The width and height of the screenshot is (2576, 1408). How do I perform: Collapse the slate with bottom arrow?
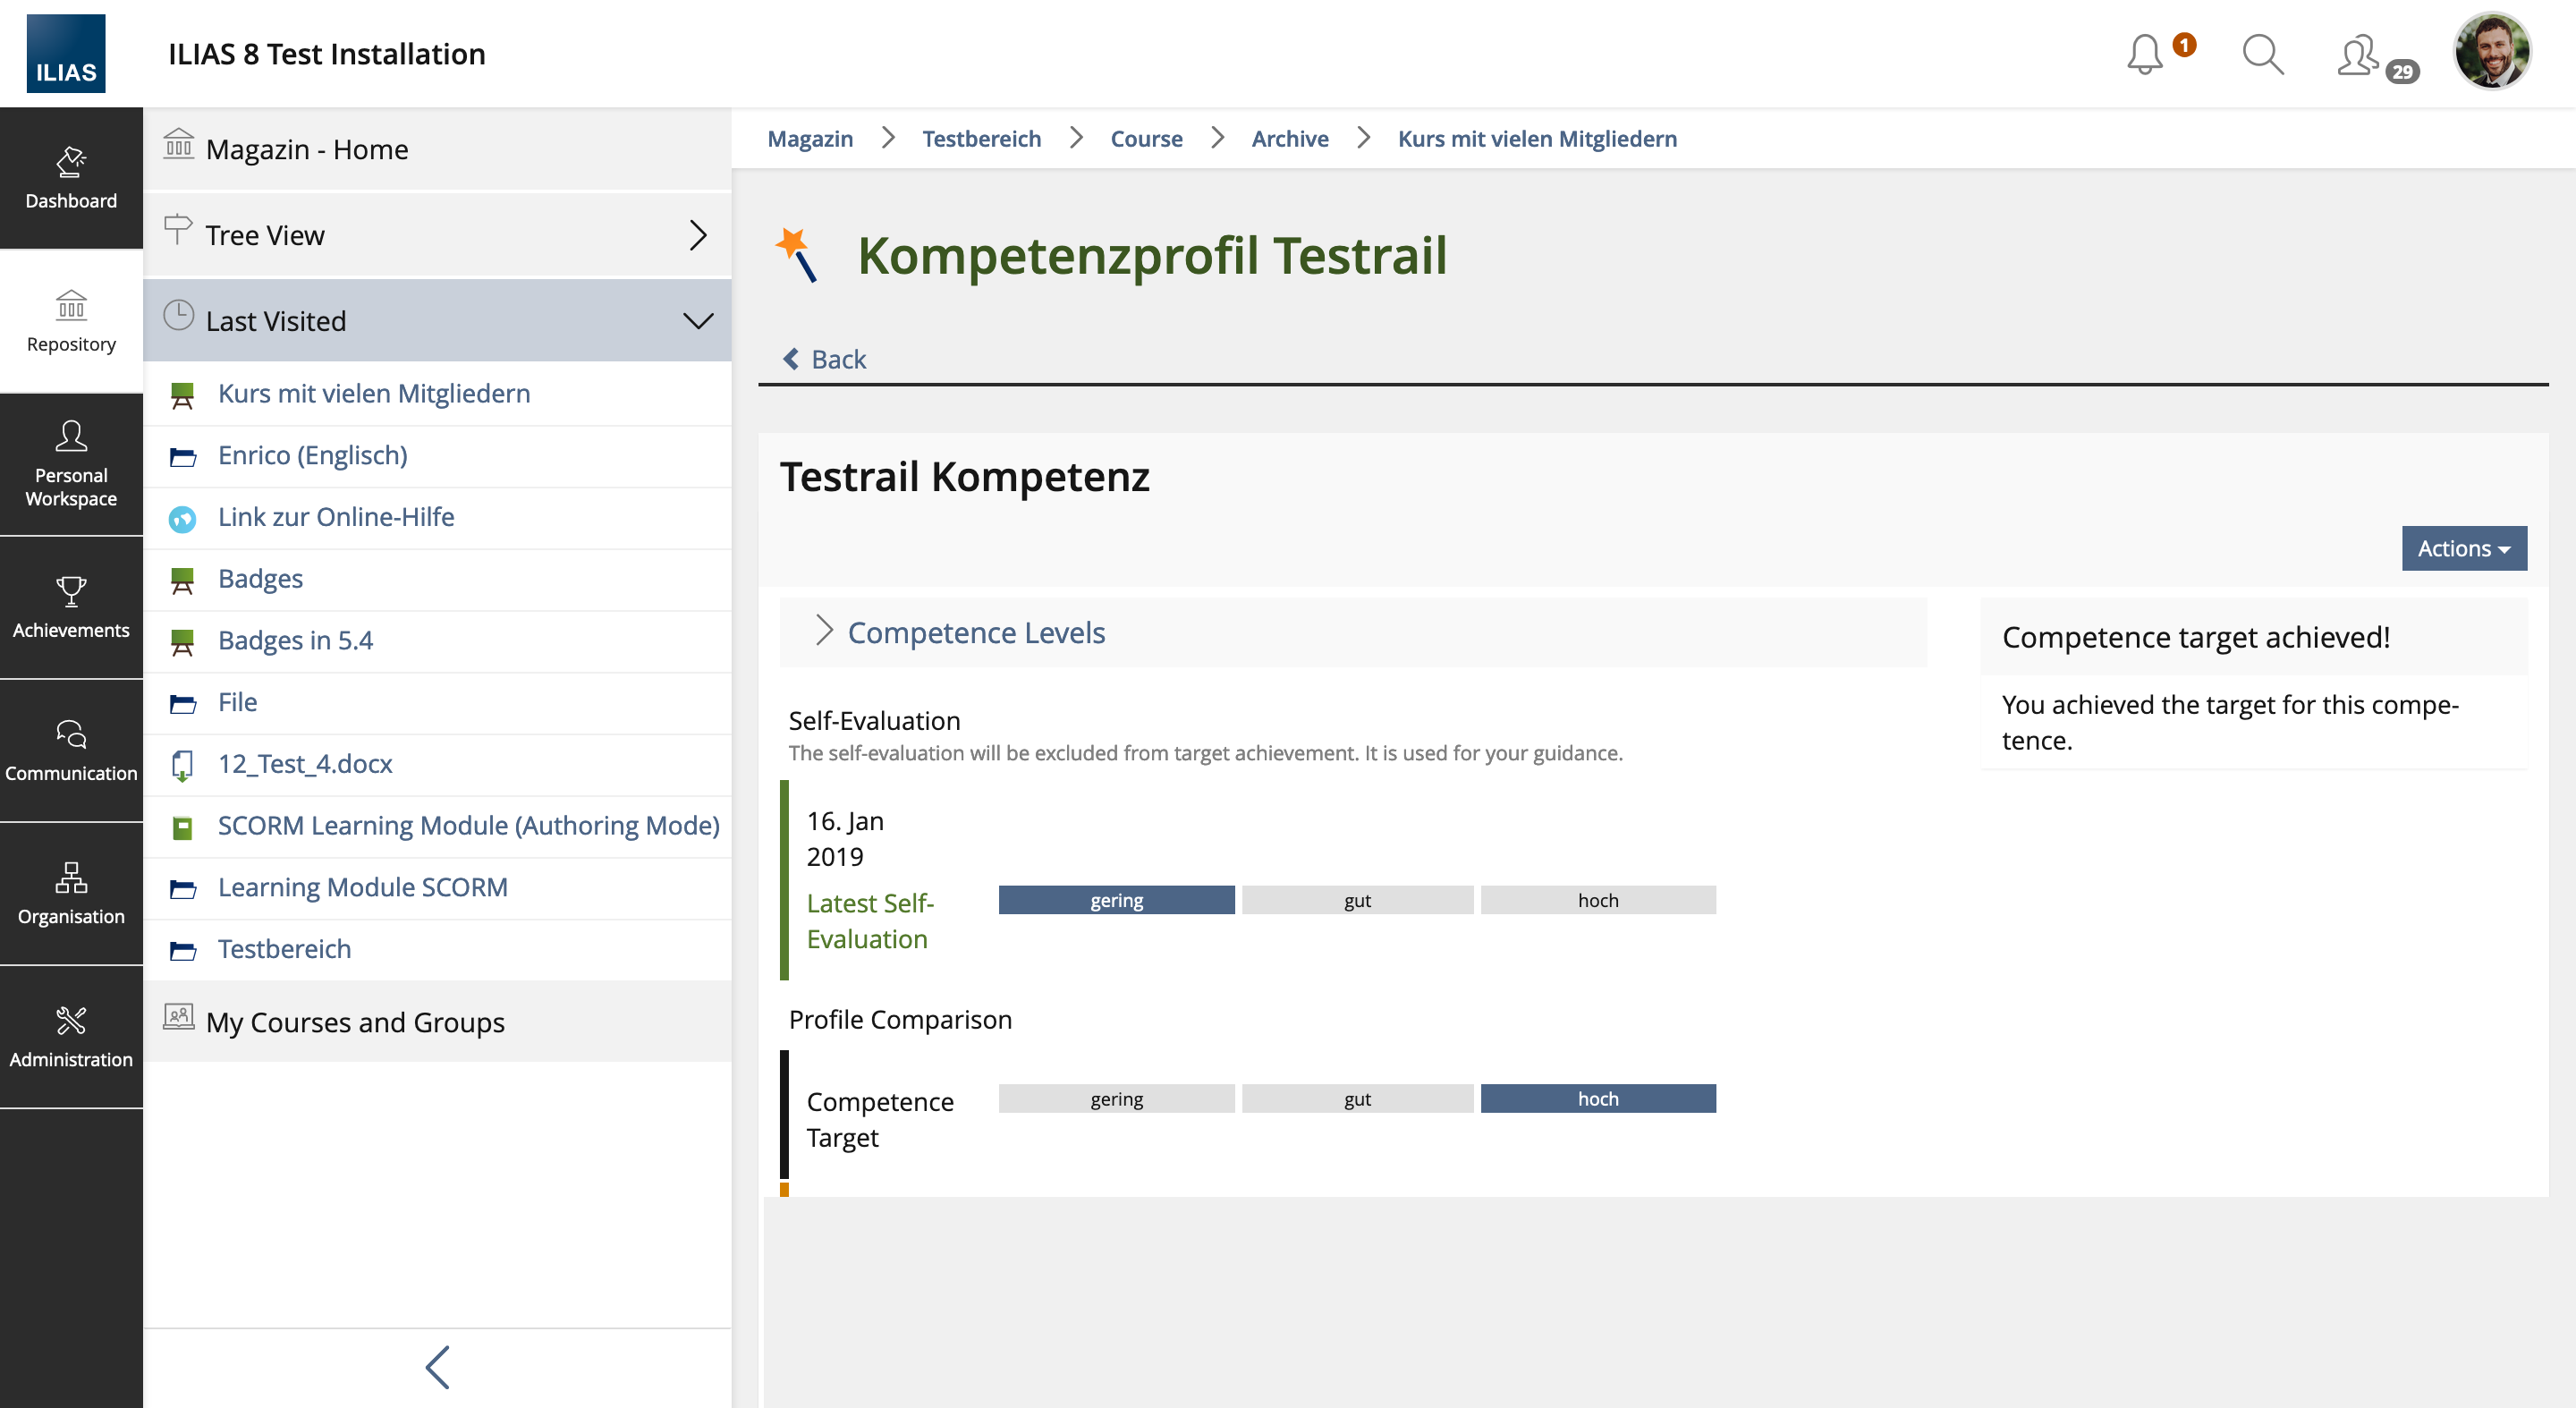click(437, 1367)
